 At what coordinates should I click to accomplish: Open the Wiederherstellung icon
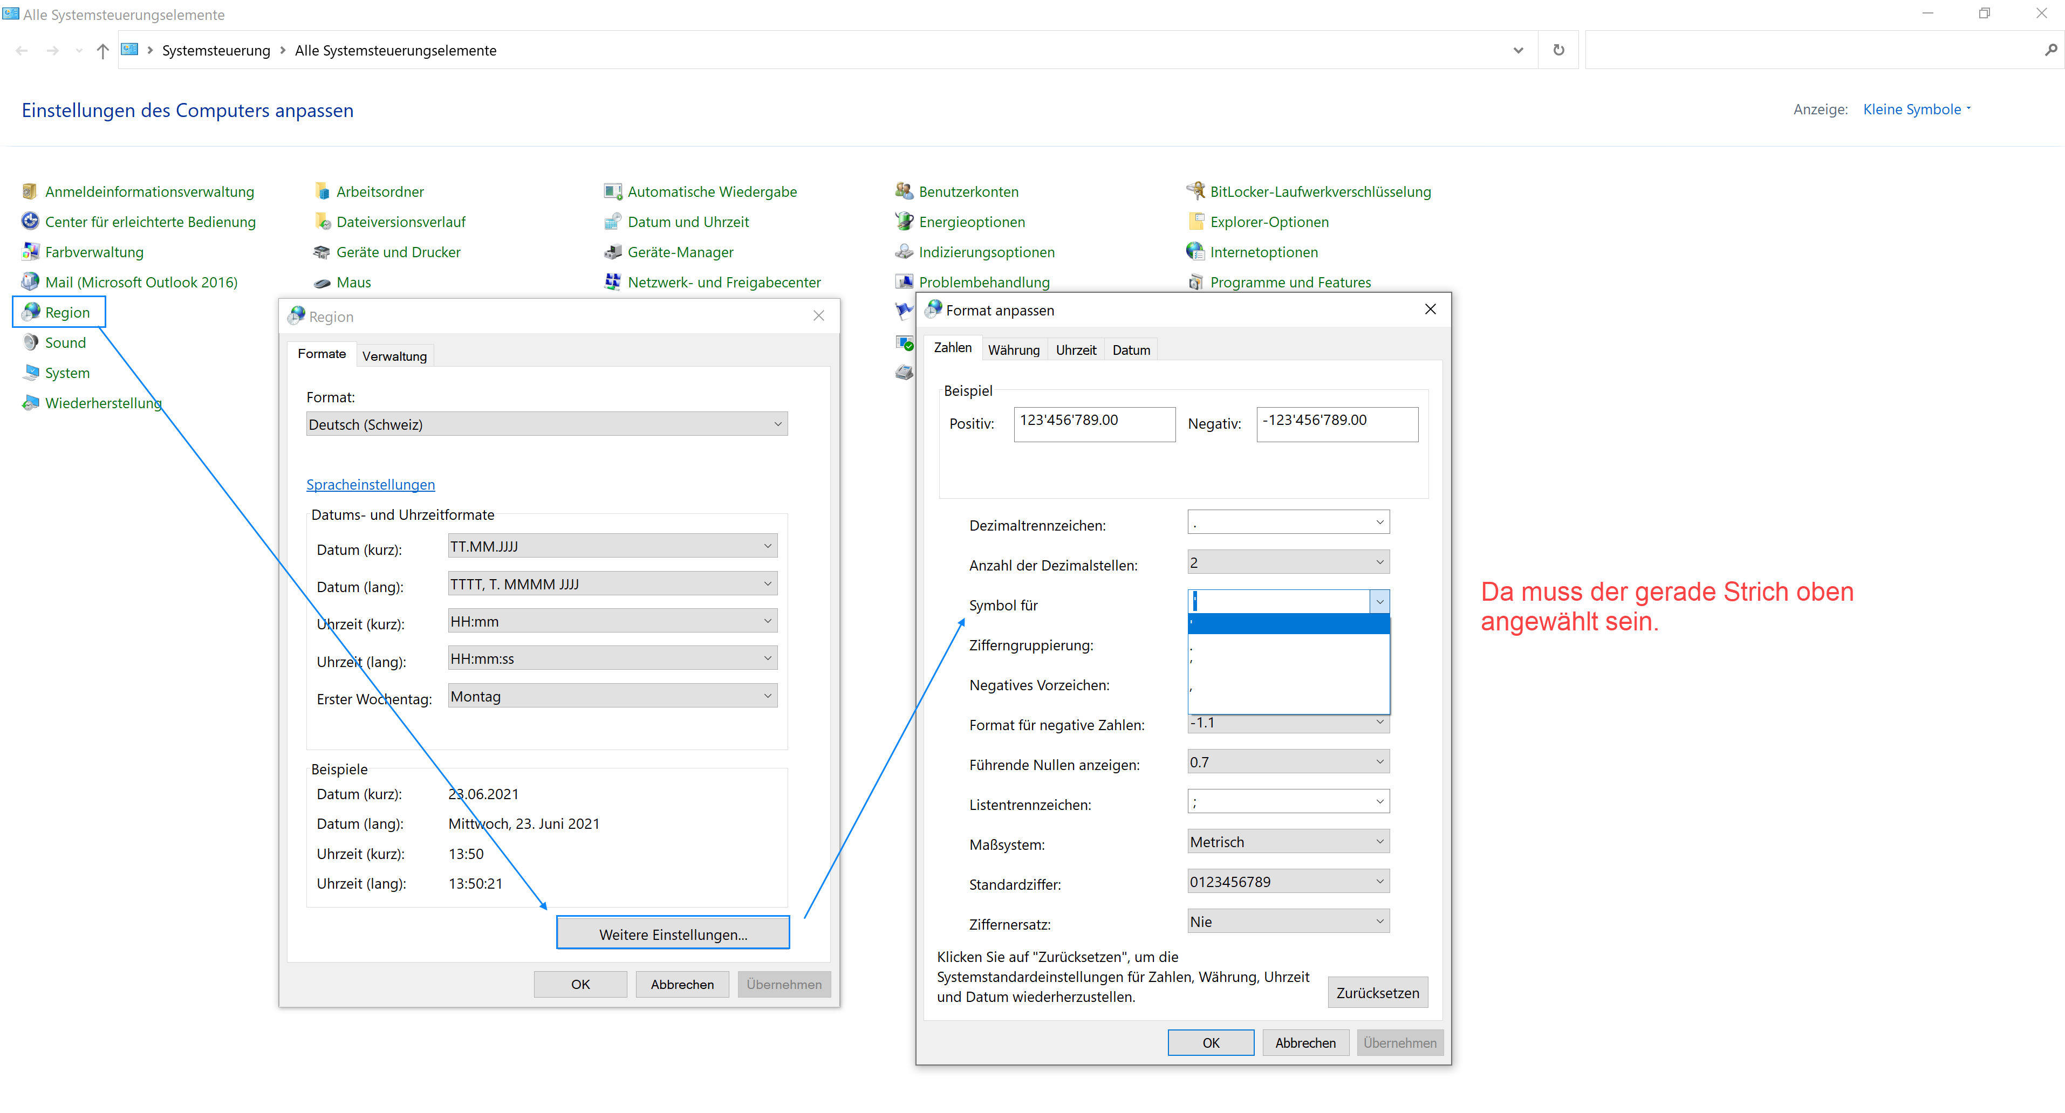click(x=30, y=403)
